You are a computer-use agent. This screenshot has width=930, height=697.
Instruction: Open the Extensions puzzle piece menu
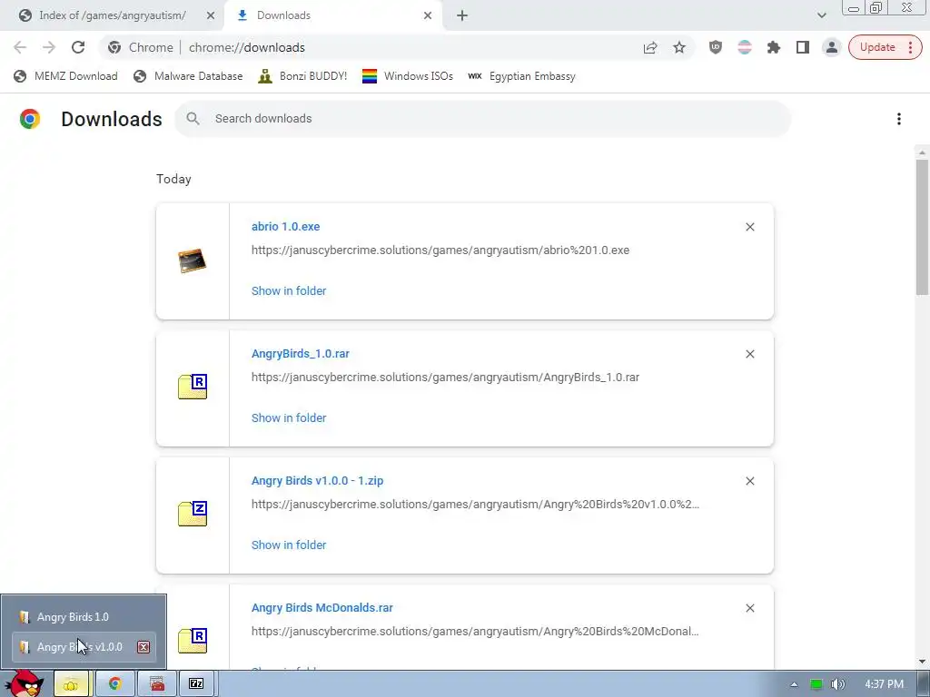774,47
